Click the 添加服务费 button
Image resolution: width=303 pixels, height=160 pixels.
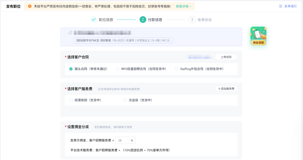click(226, 89)
